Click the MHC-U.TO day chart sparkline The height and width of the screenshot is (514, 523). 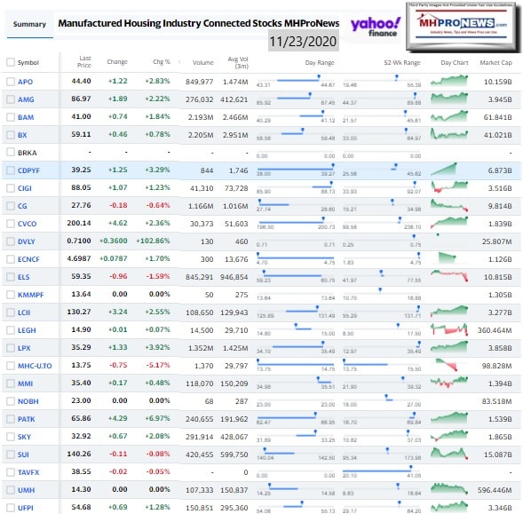447,365
